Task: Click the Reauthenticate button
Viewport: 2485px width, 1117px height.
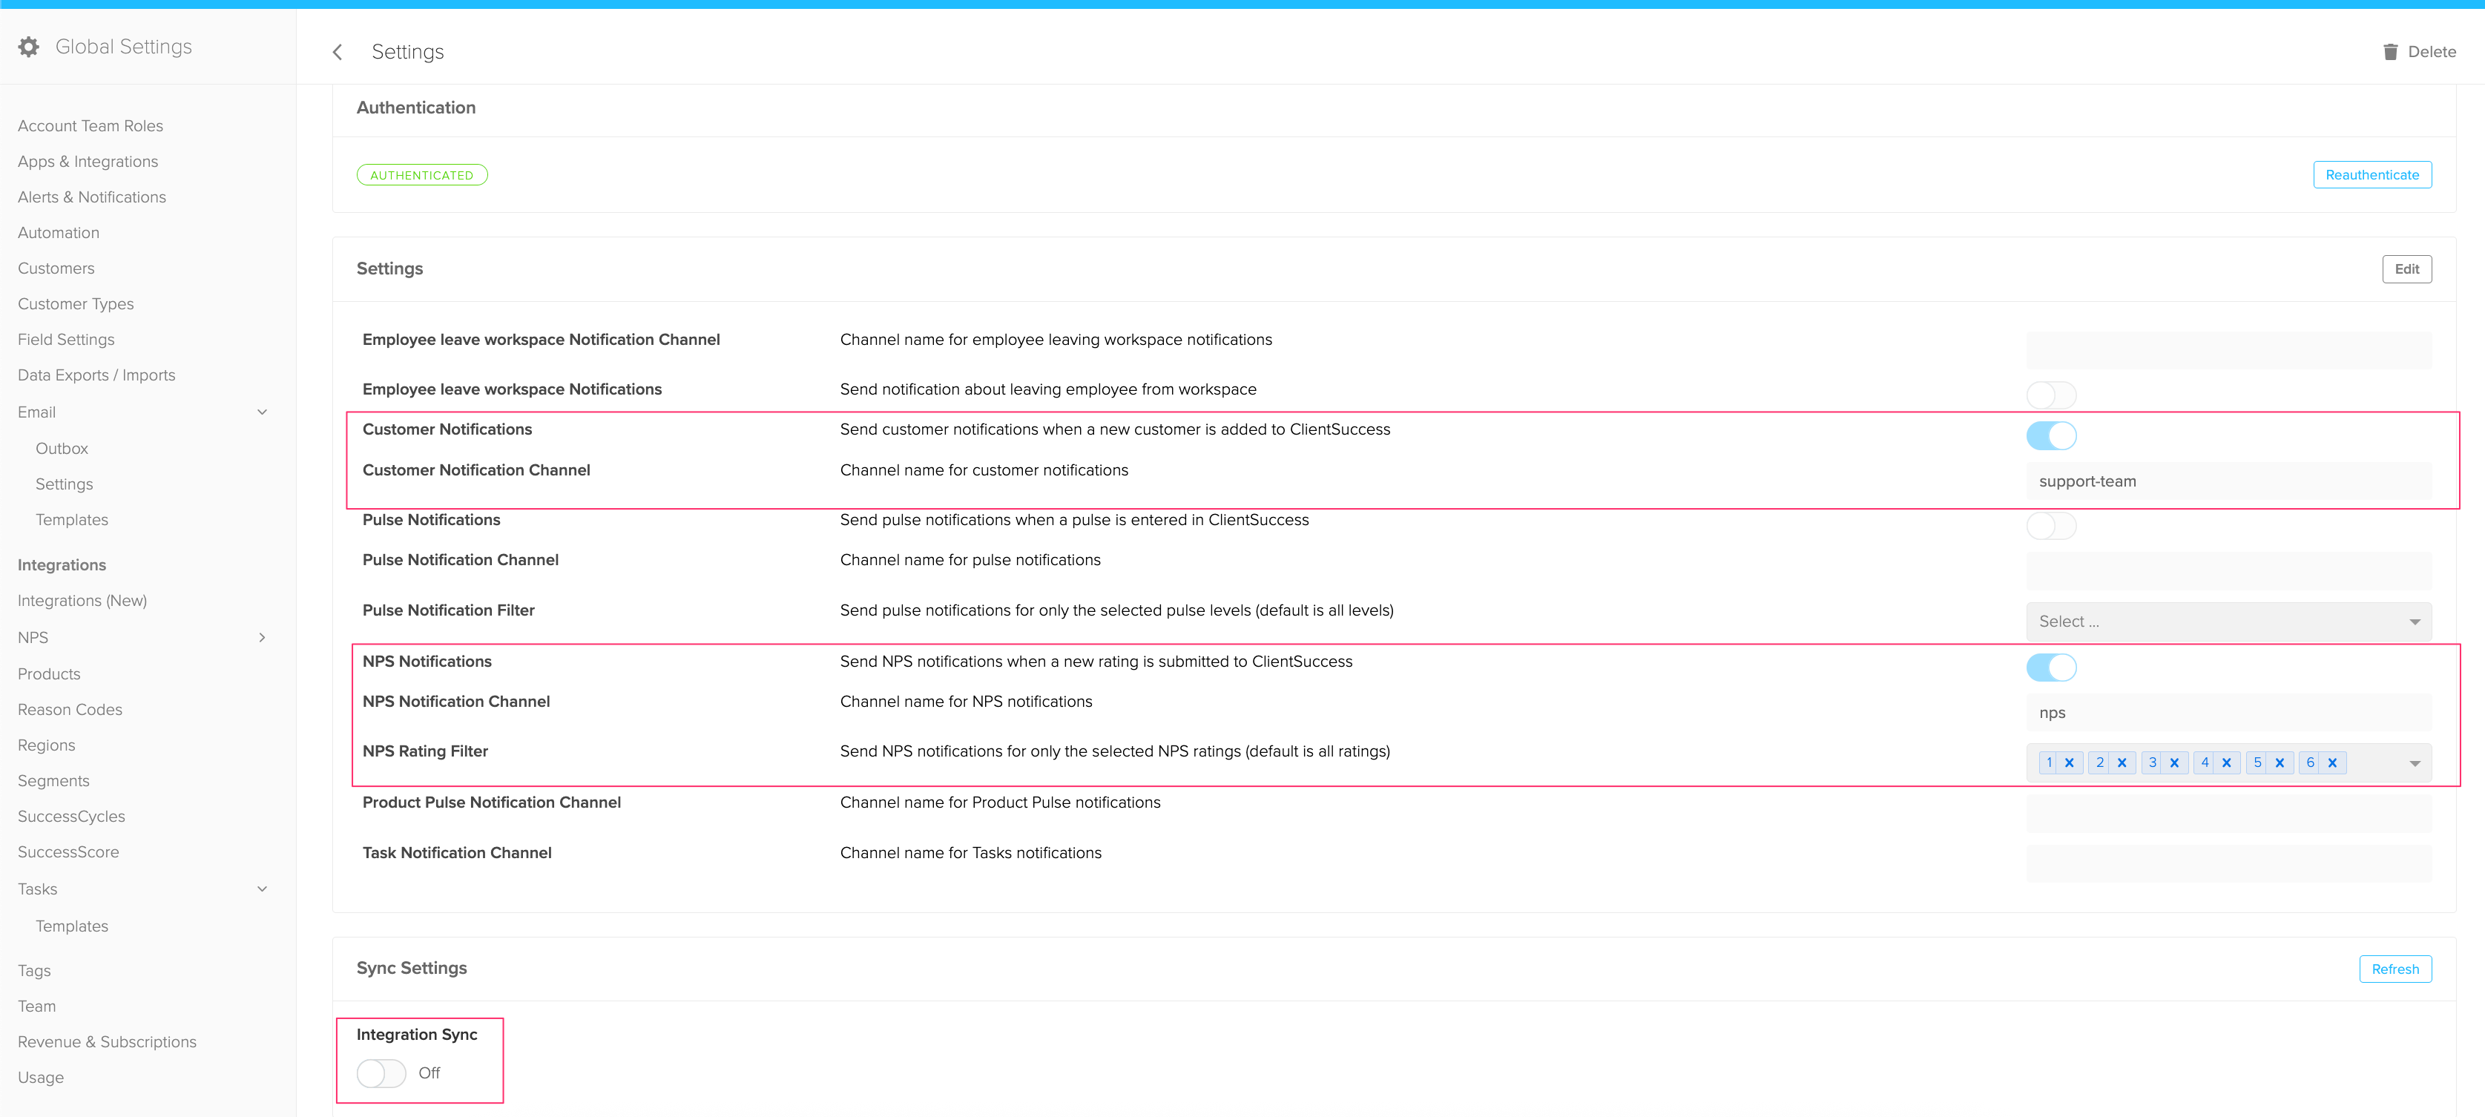Action: coord(2372,174)
